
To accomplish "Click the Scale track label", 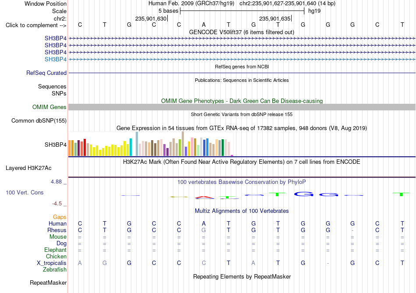I will (x=59, y=11).
